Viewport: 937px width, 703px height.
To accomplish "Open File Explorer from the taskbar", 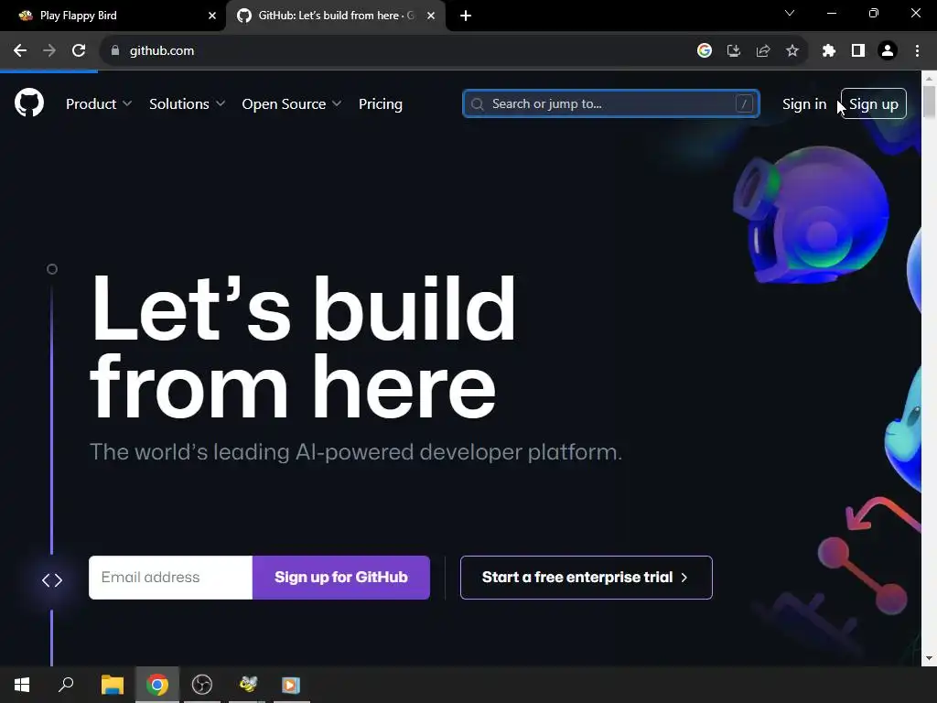I will click(113, 685).
